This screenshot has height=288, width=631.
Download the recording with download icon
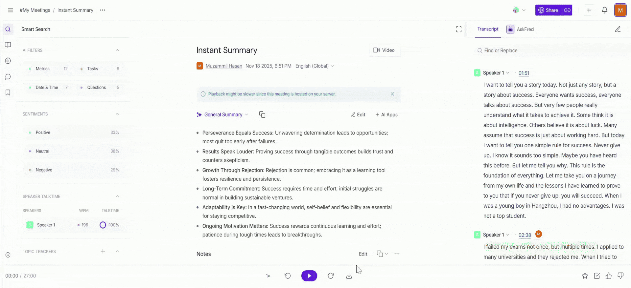tap(349, 276)
